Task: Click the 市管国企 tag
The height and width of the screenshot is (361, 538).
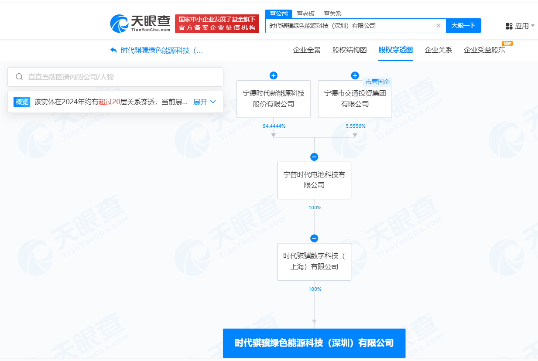Action: click(x=377, y=82)
